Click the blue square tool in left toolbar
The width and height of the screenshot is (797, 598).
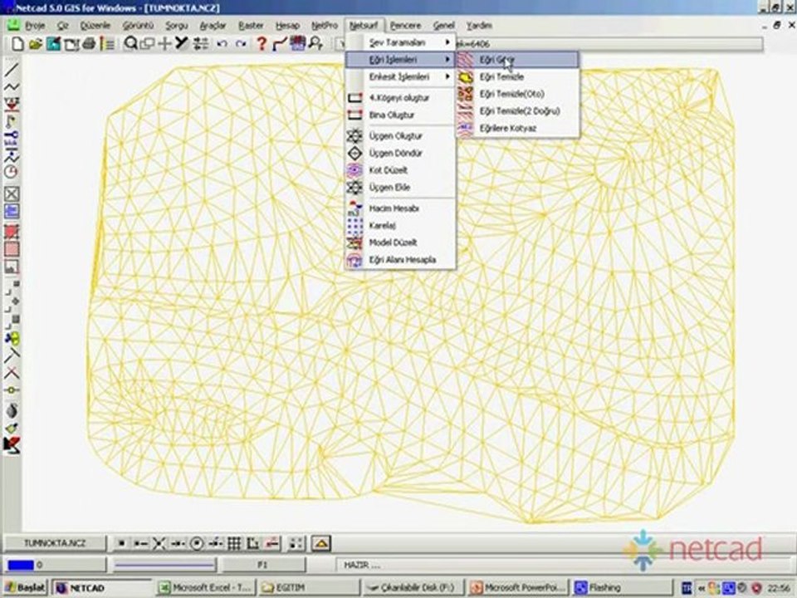click(x=12, y=211)
